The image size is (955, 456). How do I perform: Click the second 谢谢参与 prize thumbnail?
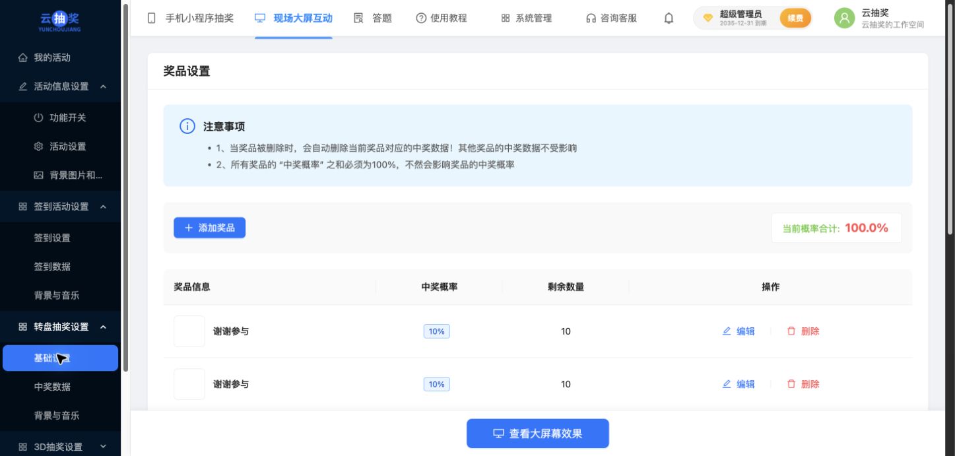189,384
